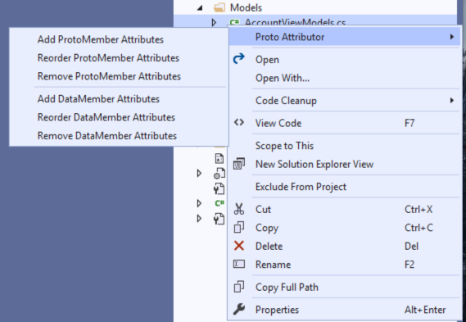
Task: Click the Copy Full Path icon
Action: pyautogui.click(x=239, y=287)
